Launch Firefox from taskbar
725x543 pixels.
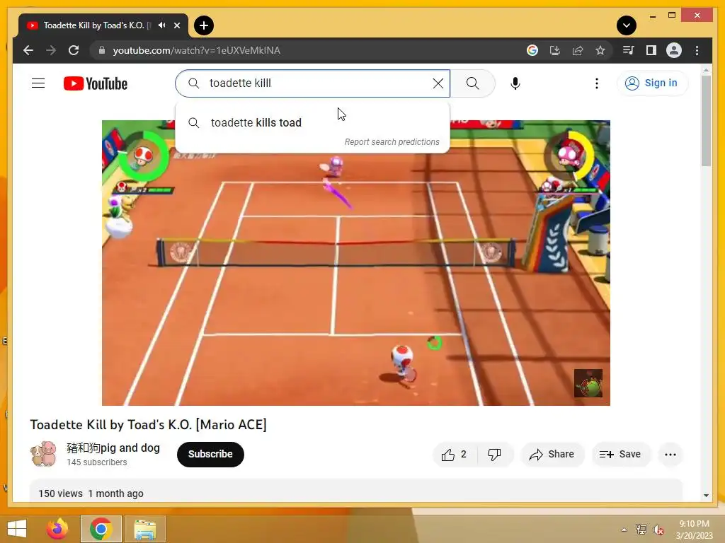pos(57,529)
